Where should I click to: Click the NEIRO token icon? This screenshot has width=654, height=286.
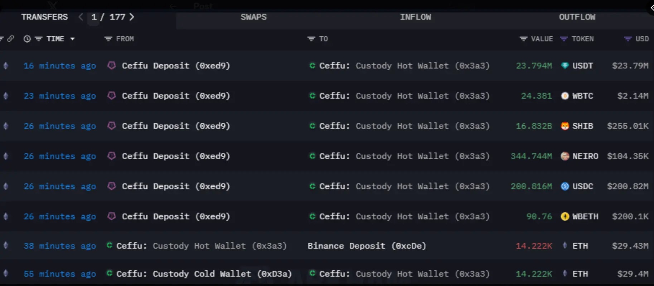(x=565, y=156)
